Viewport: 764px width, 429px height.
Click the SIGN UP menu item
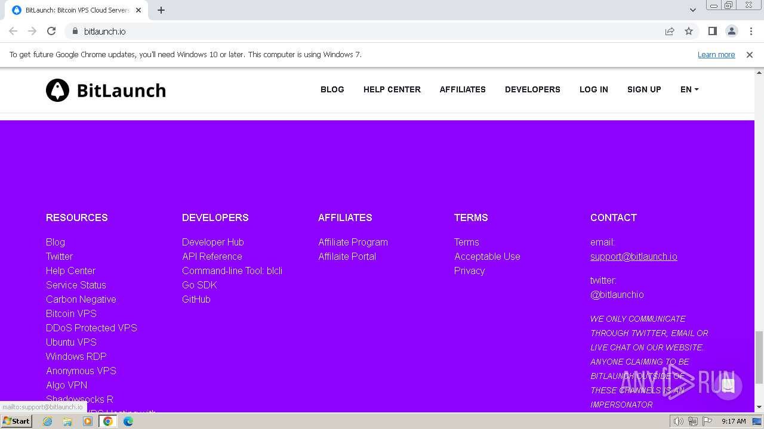pyautogui.click(x=644, y=89)
